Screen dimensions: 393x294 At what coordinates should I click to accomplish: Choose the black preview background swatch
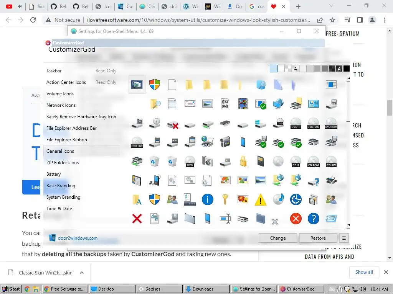point(347,69)
